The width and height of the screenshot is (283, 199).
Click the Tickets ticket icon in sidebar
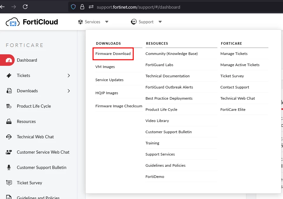(9, 75)
